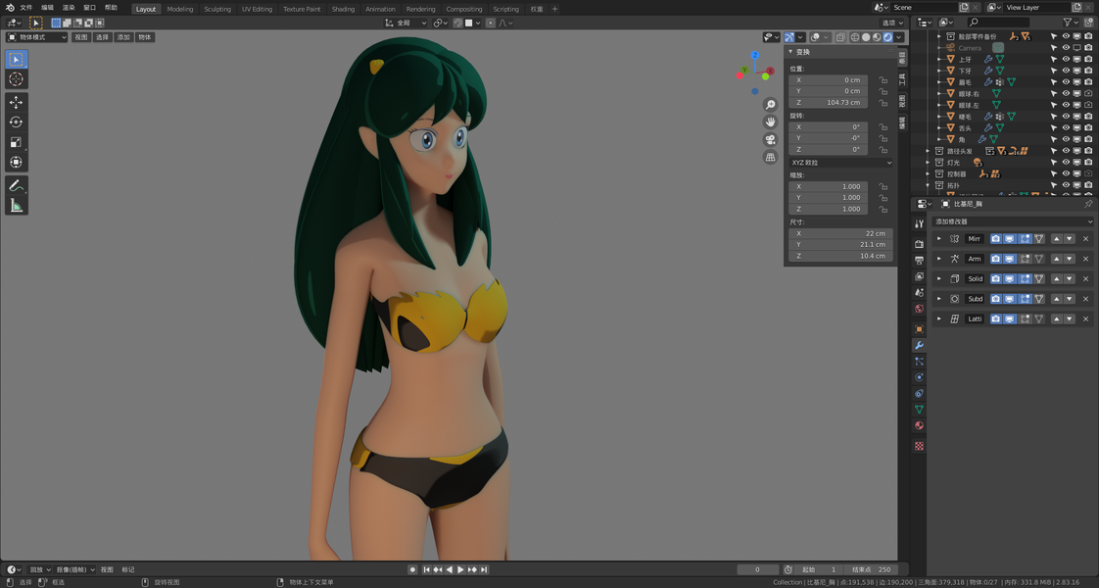The width and height of the screenshot is (1099, 588).
Task: Move the Solid modifier down
Action: (1069, 279)
